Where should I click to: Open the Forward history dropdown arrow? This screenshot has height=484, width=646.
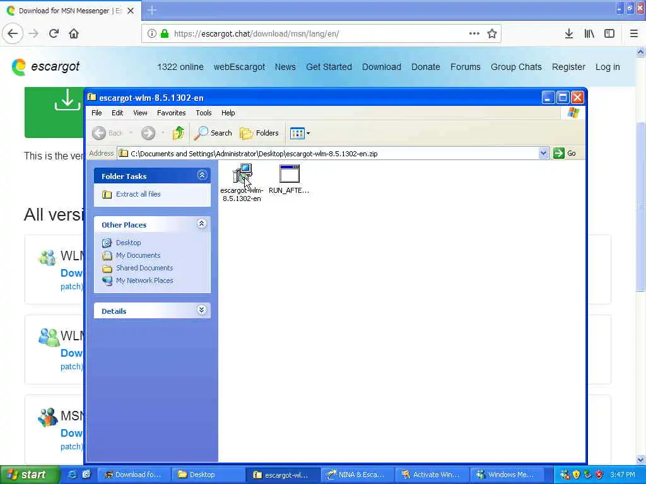[x=163, y=133]
